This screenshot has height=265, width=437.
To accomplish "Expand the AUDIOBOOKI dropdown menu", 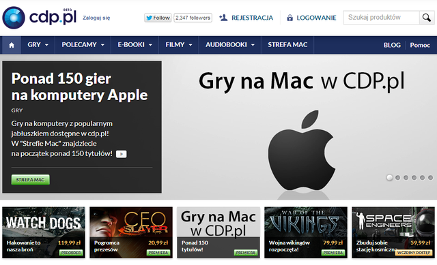I will click(230, 45).
